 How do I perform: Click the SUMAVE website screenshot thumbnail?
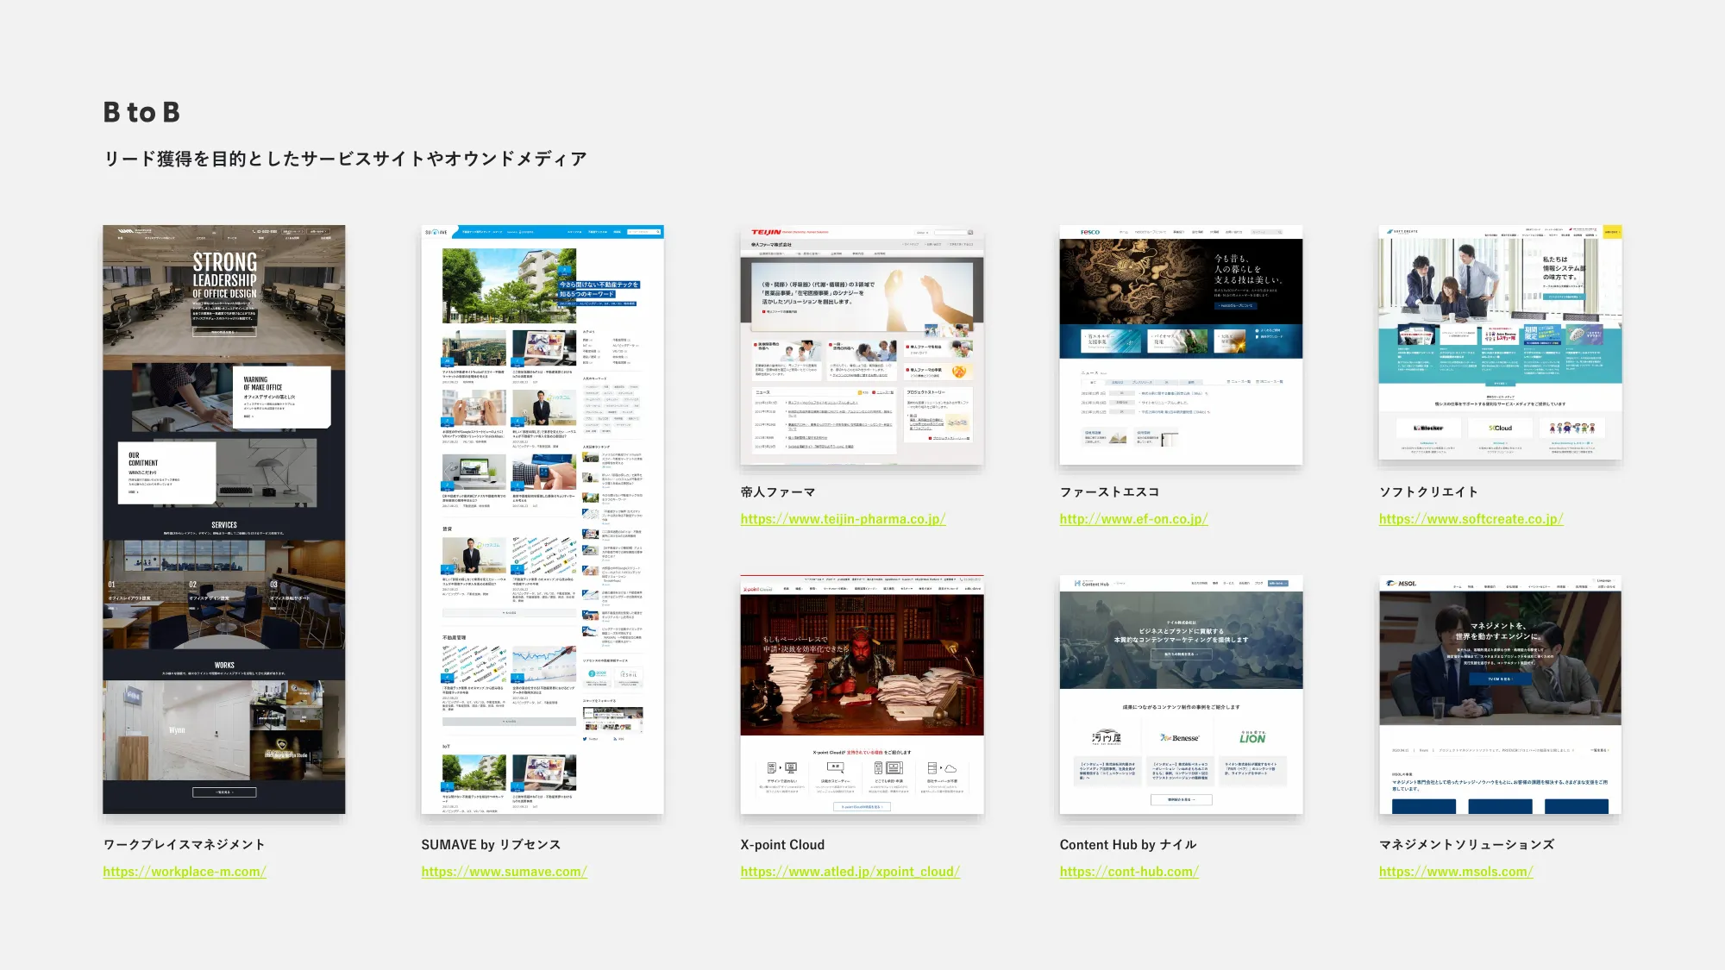pos(543,519)
